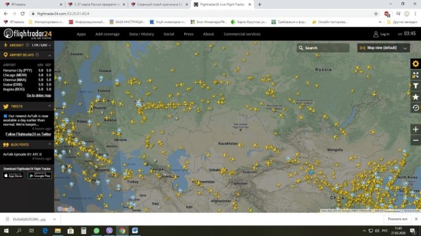Viewport: 421px width, 236px height.
Task: Open the About menu
Action: 209,34
